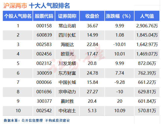The height and width of the screenshot is (124, 161).
Task: Click closing price 14.99
Action: 92,35
